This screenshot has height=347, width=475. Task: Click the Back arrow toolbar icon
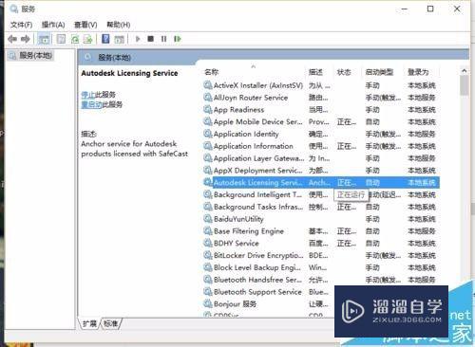point(12,39)
